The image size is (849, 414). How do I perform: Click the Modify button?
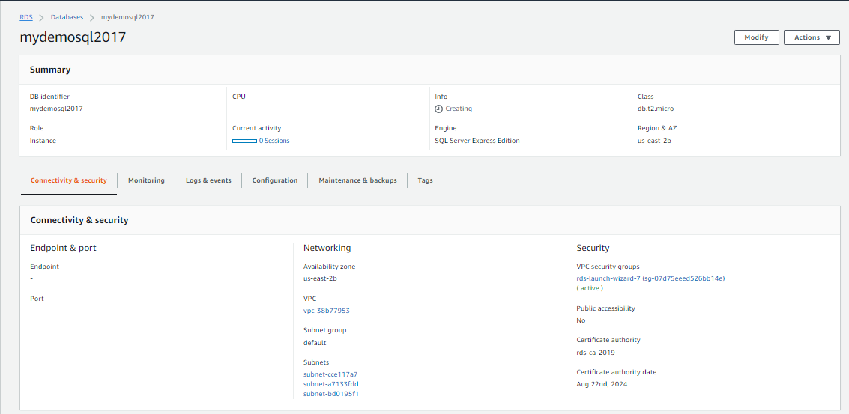point(756,37)
